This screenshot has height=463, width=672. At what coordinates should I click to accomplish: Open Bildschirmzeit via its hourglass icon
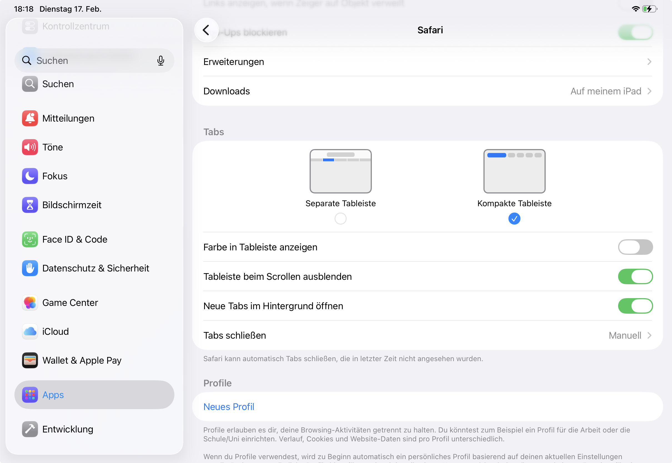coord(30,205)
